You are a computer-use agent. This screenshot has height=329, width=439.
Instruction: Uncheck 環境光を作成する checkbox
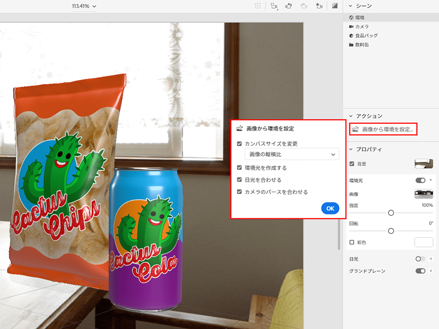click(x=239, y=168)
